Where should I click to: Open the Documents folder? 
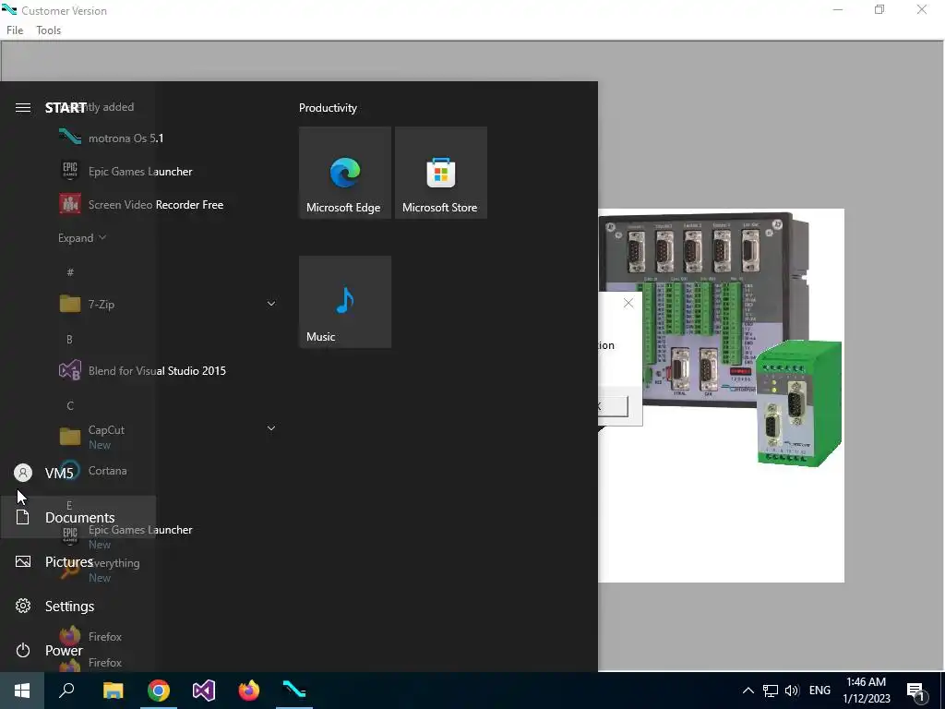tap(78, 517)
